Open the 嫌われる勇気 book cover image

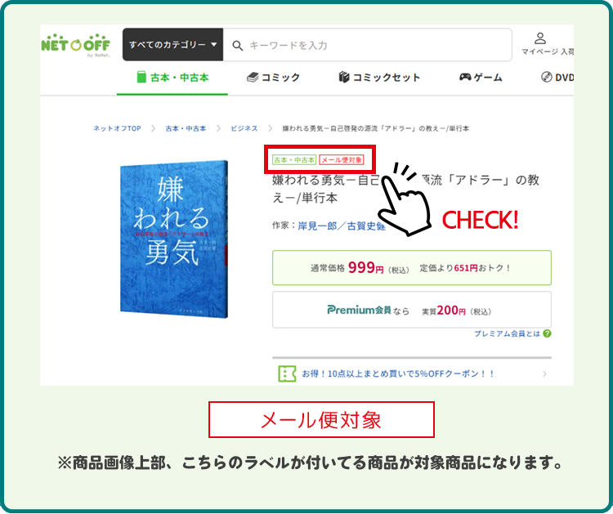[173, 239]
